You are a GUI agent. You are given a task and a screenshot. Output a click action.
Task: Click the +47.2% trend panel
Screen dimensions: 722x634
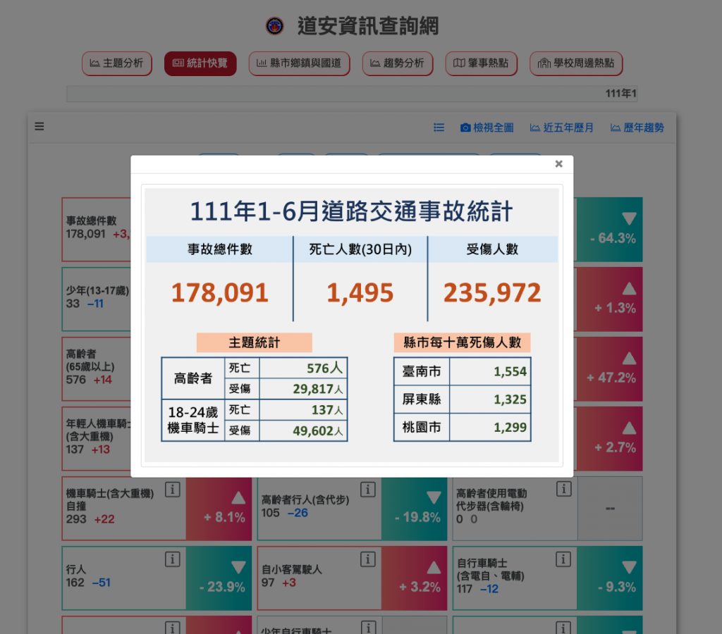608,369
